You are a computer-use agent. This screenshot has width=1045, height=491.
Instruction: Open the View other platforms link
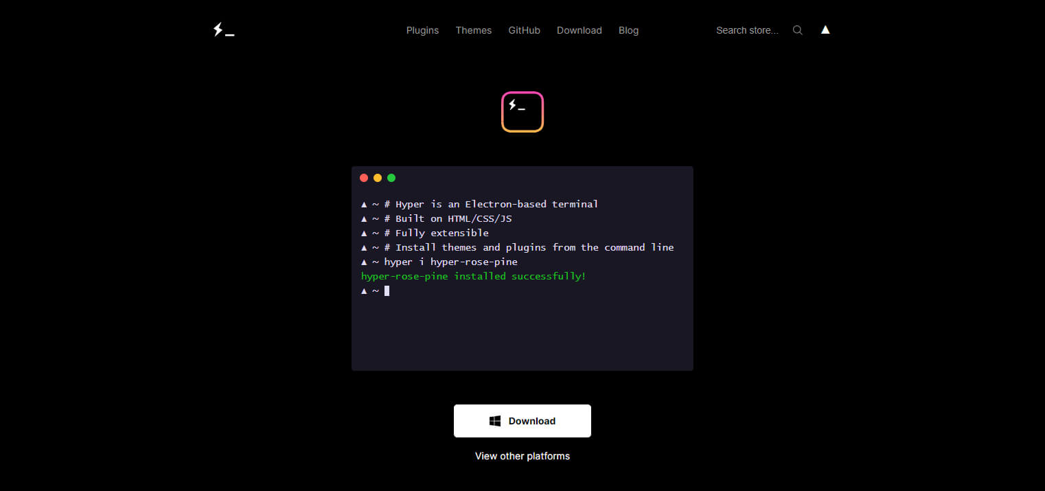(522, 456)
